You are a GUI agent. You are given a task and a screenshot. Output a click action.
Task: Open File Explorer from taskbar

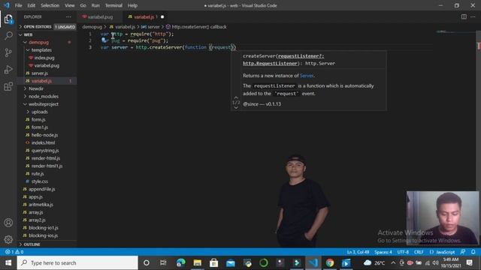pyautogui.click(x=197, y=262)
